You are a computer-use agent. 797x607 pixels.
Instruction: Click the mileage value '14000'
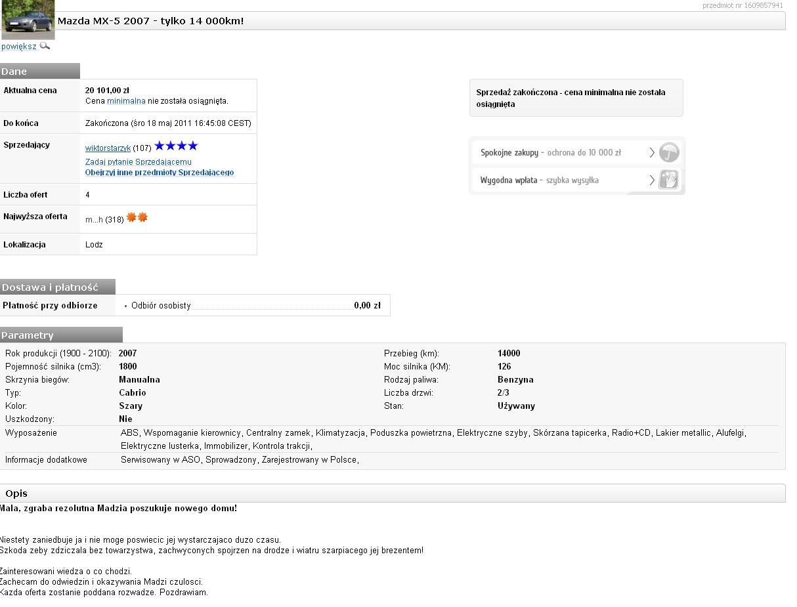[509, 353]
